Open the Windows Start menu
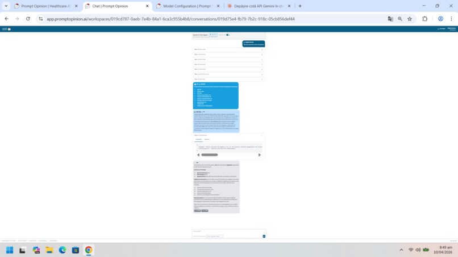 [10, 250]
